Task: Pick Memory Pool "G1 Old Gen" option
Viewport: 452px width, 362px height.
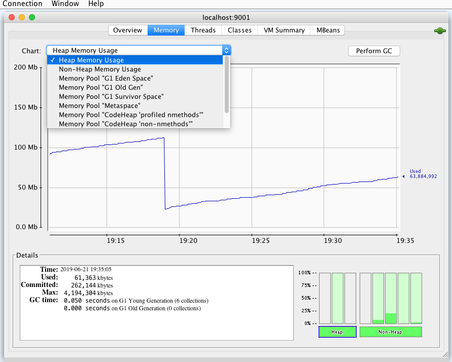Action: [x=100, y=88]
